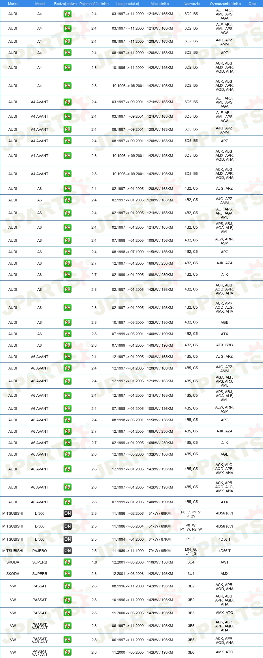Select the engine code 'AWT' cell

pos(225,562)
